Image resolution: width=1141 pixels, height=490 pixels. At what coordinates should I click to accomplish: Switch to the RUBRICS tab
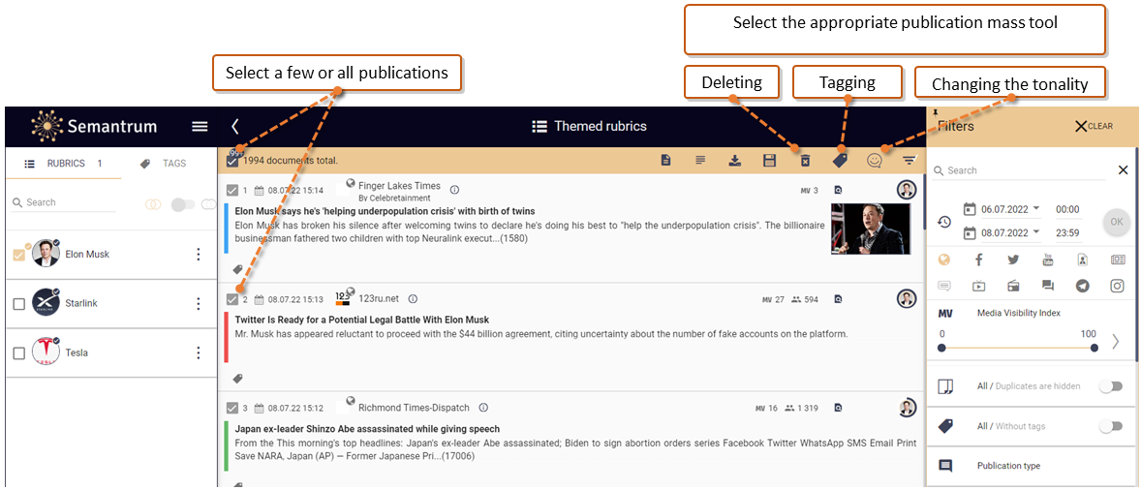coord(63,164)
